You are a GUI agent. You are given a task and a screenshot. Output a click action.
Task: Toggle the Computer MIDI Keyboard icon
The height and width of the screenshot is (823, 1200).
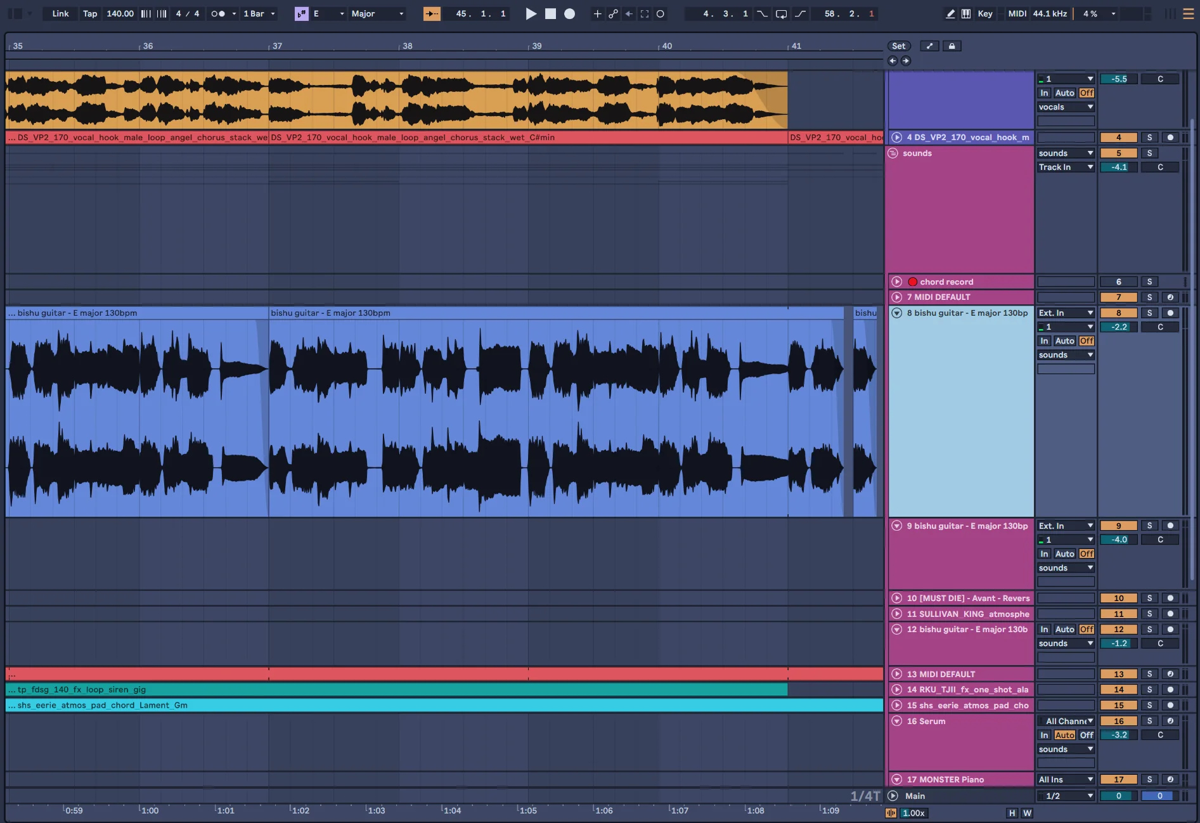[966, 14]
